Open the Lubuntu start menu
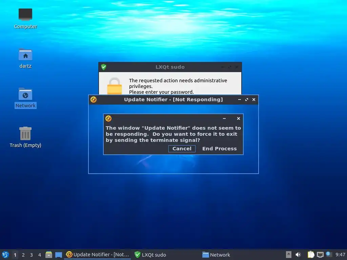347x260 pixels. [x=5, y=255]
